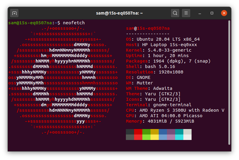Click the resolution value '1920x1080'
This screenshot has width=239, height=160.
[x=171, y=72]
